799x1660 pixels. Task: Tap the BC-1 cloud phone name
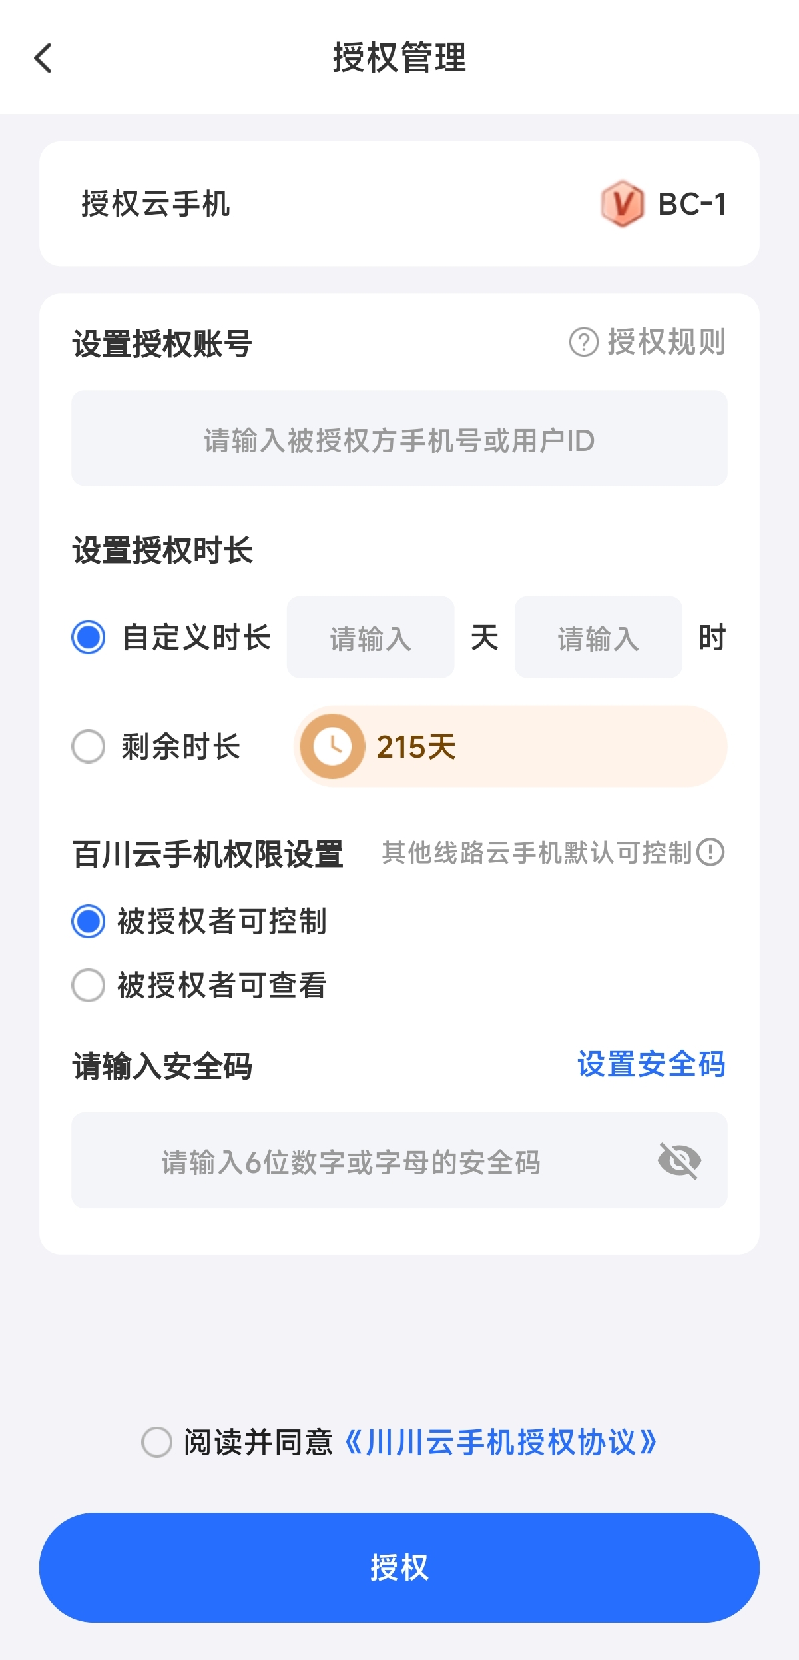[692, 204]
